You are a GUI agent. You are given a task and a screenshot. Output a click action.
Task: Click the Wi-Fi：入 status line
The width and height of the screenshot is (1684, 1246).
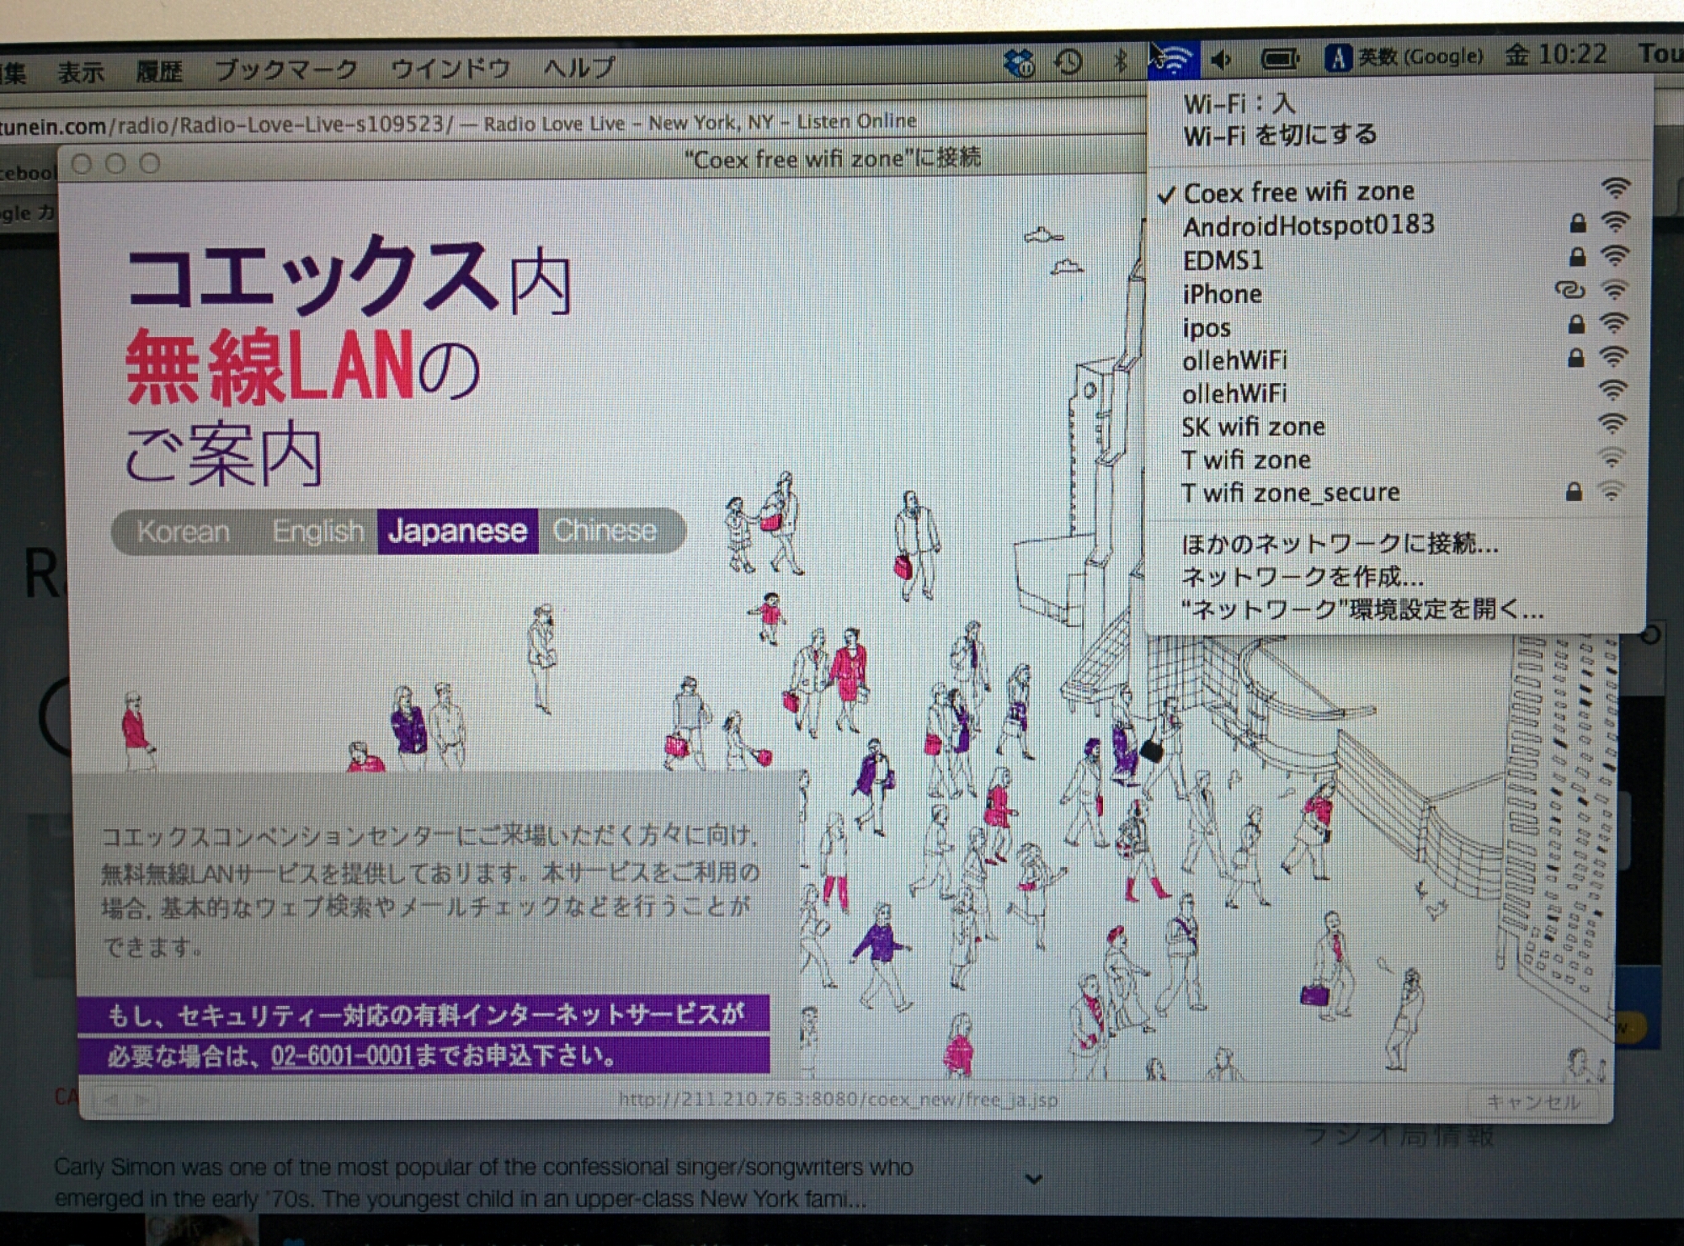(x=1239, y=104)
